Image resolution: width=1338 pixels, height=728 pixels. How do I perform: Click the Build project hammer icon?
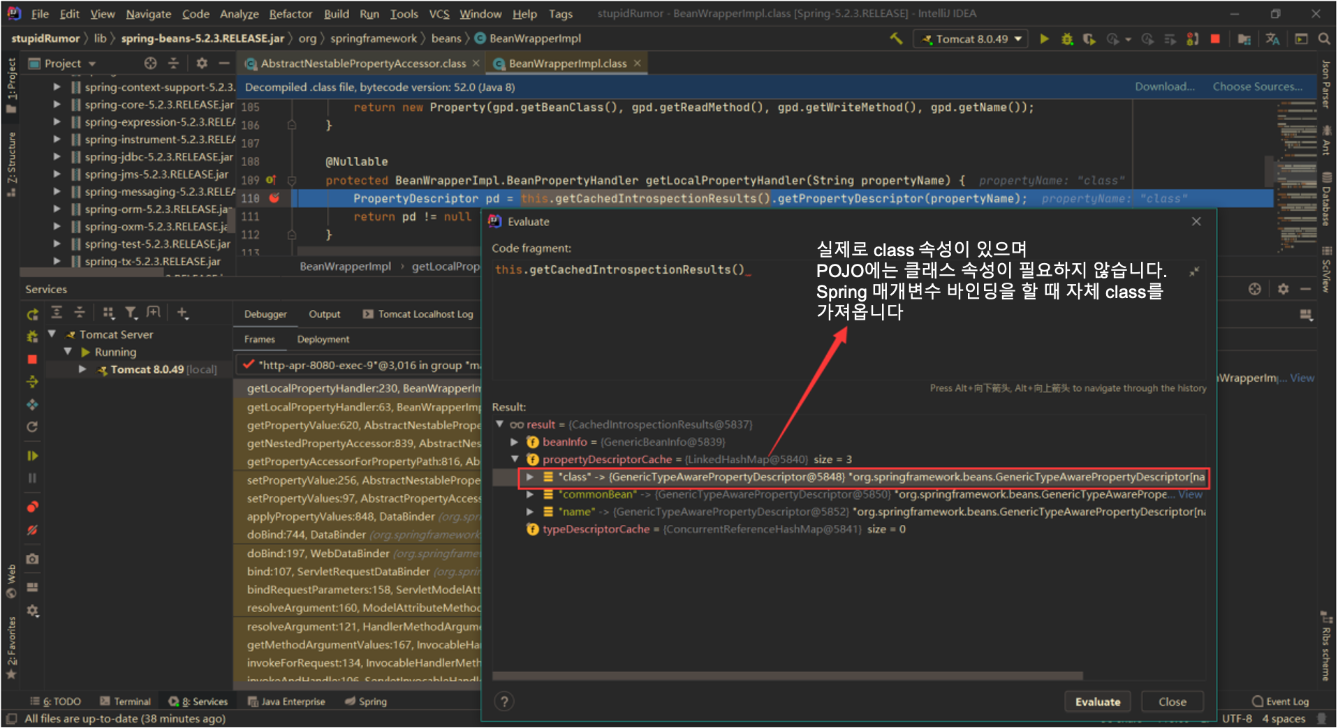tap(895, 39)
